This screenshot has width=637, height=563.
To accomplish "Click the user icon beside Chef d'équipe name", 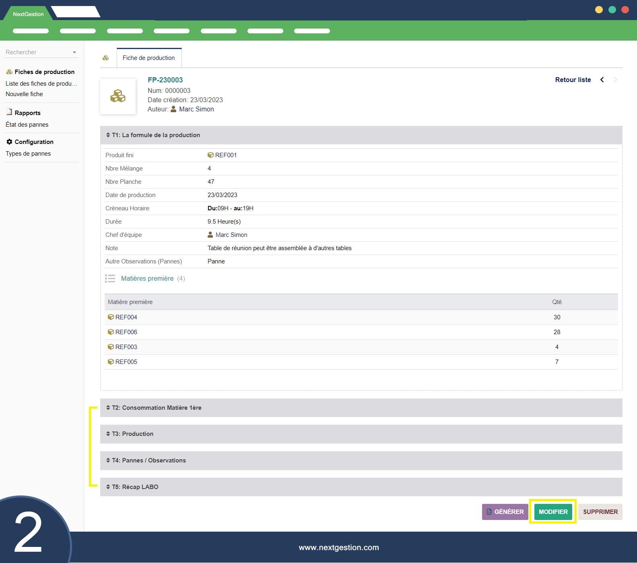I will [x=210, y=235].
